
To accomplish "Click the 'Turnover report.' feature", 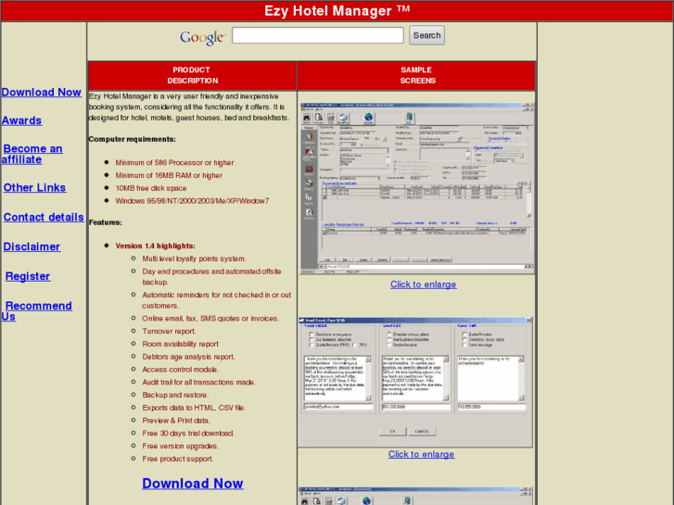I will click(169, 332).
